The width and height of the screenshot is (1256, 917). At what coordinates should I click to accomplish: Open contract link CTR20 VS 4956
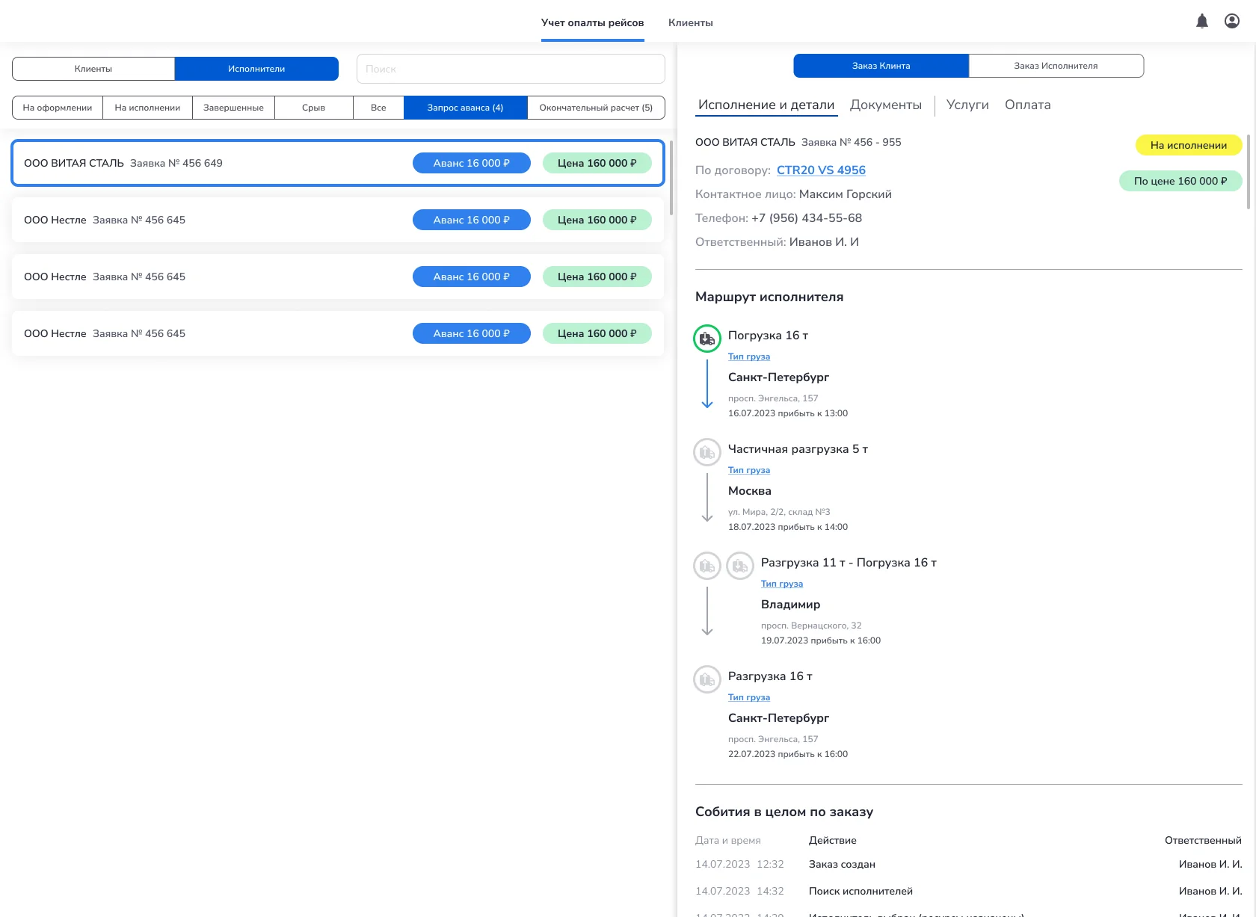click(821, 170)
